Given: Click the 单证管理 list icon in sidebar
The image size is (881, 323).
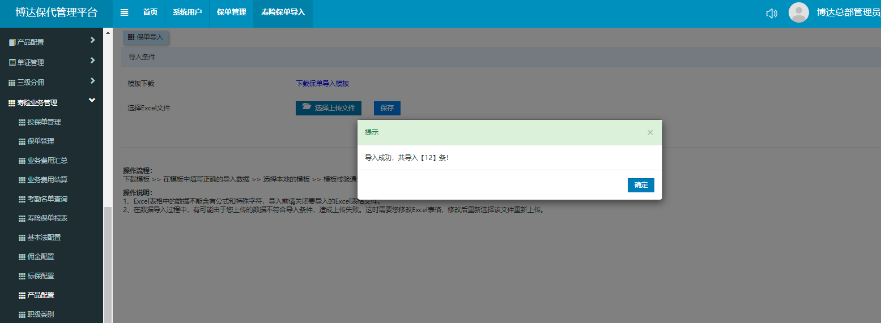Looking at the screenshot, I should click(12, 62).
